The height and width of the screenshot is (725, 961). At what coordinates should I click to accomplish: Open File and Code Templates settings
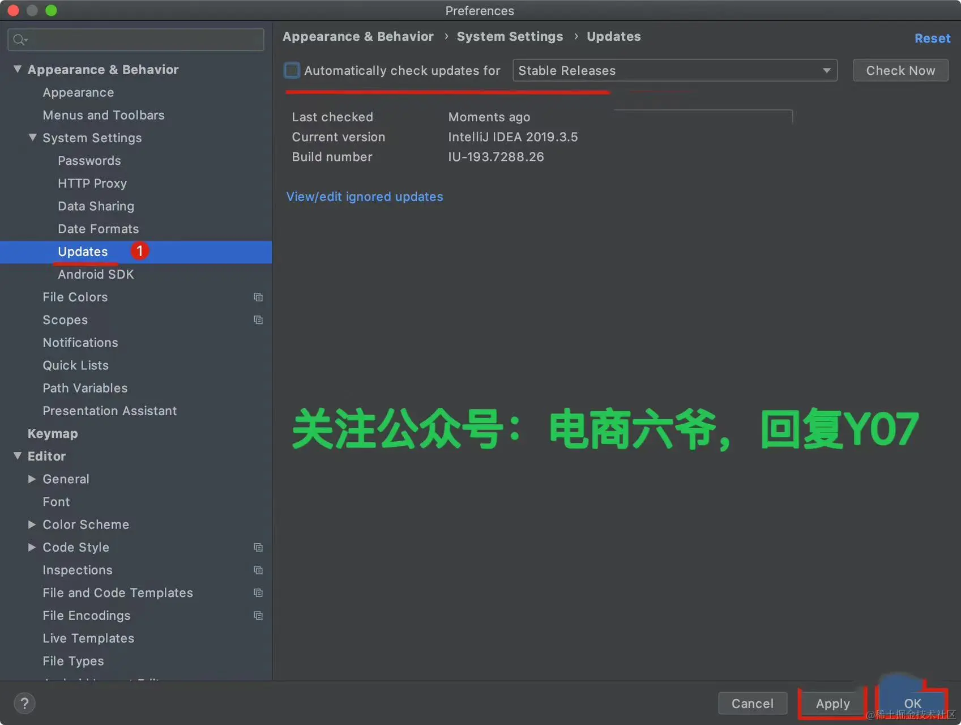[x=118, y=592]
